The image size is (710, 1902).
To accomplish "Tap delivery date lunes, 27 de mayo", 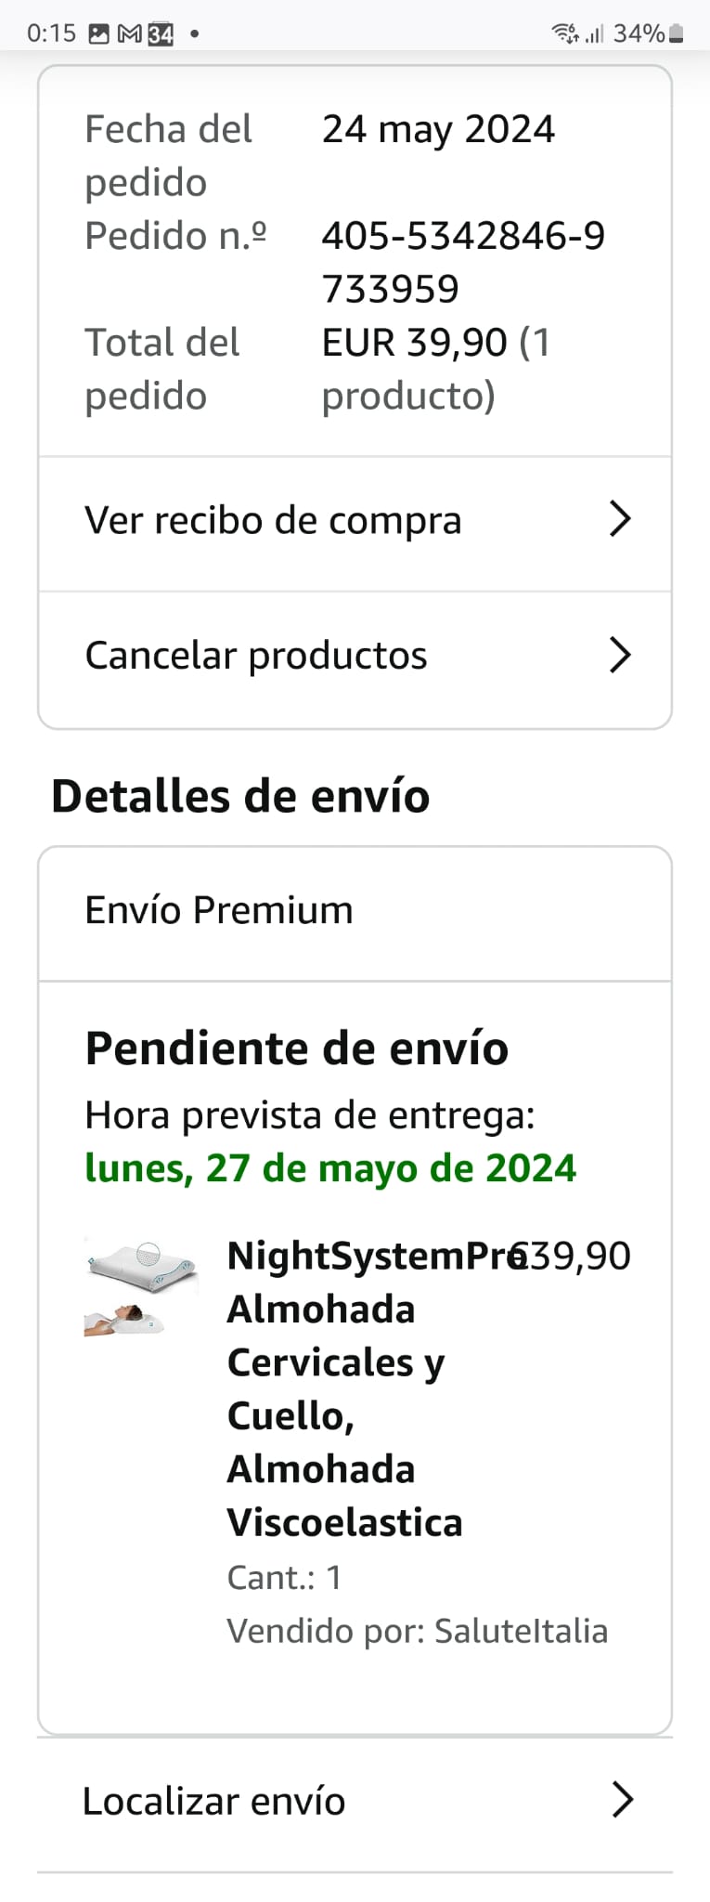I will pyautogui.click(x=330, y=1168).
